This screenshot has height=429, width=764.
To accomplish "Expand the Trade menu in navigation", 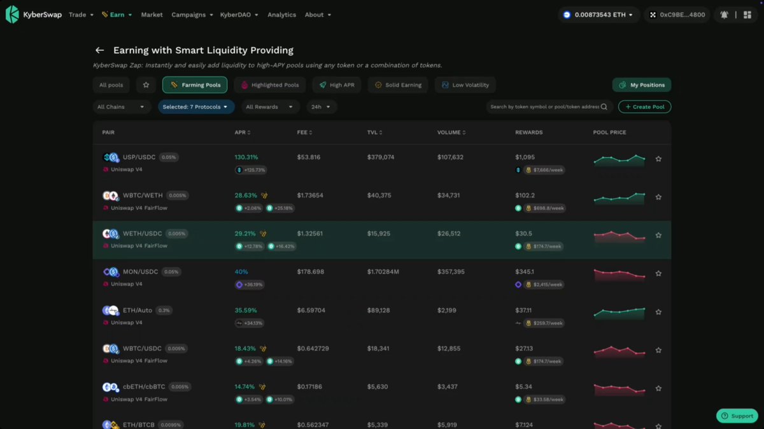I will pyautogui.click(x=81, y=15).
